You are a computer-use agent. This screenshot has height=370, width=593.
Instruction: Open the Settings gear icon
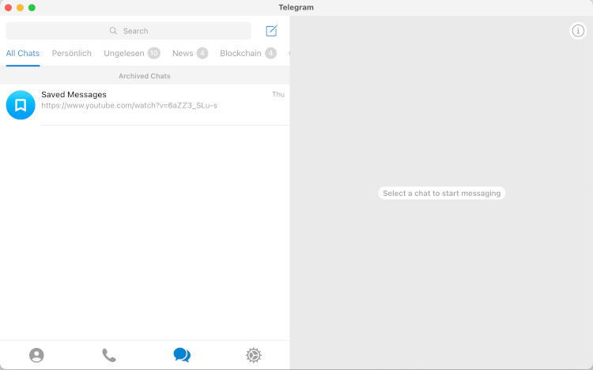(254, 355)
